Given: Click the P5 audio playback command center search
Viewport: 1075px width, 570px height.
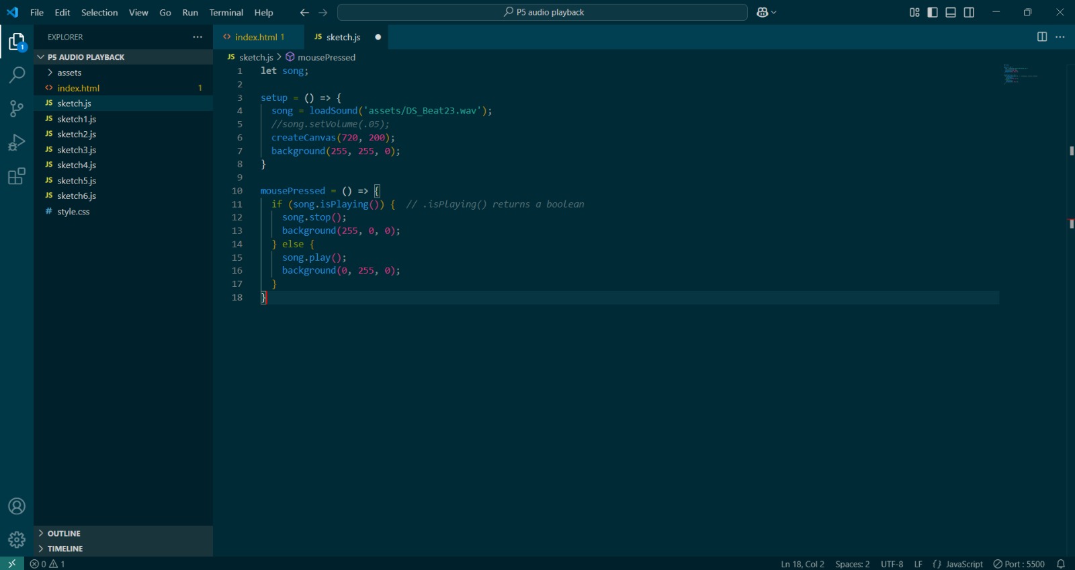Looking at the screenshot, I should (x=542, y=12).
